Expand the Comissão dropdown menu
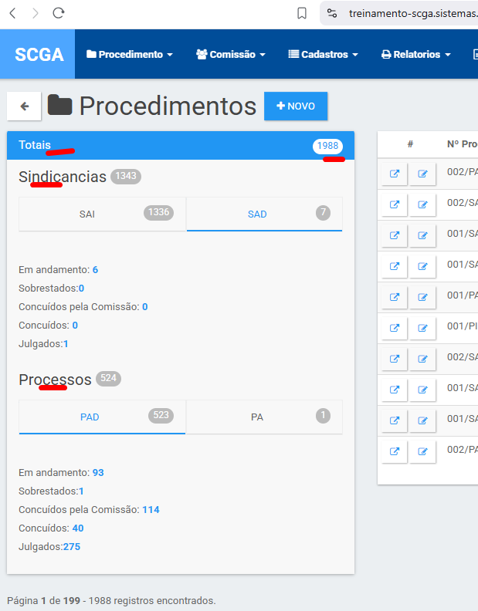 point(230,55)
